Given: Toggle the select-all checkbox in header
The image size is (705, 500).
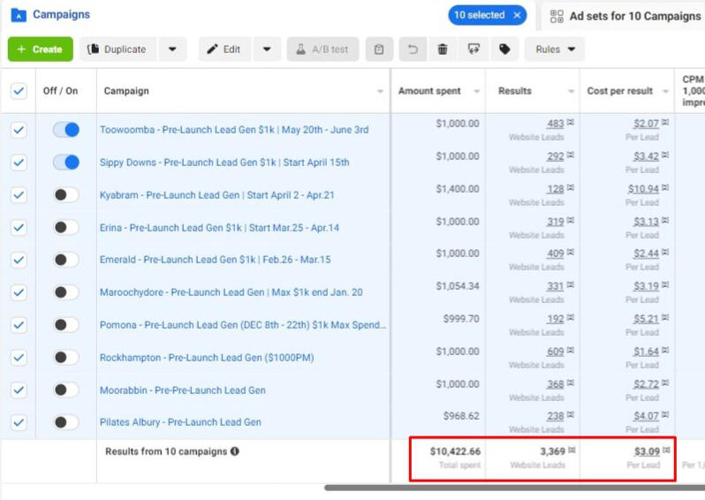Looking at the screenshot, I should [19, 91].
